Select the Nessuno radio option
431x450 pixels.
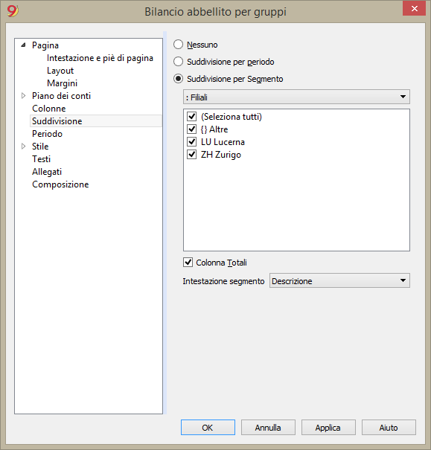pyautogui.click(x=178, y=45)
